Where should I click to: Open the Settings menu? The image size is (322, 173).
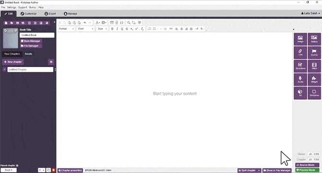click(x=12, y=7)
